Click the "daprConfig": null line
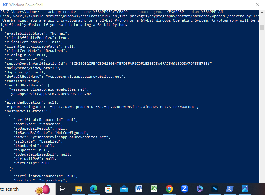This screenshot has width=265, height=195. coord(25,72)
